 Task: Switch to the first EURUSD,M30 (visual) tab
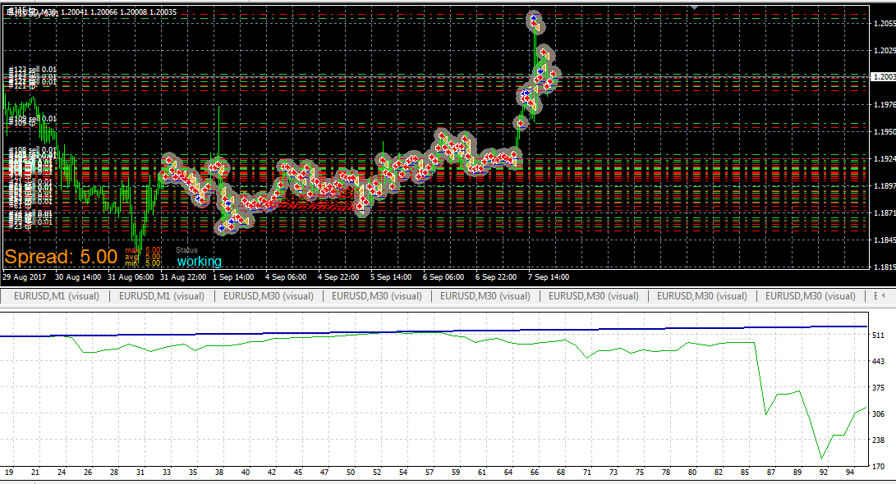(x=268, y=295)
